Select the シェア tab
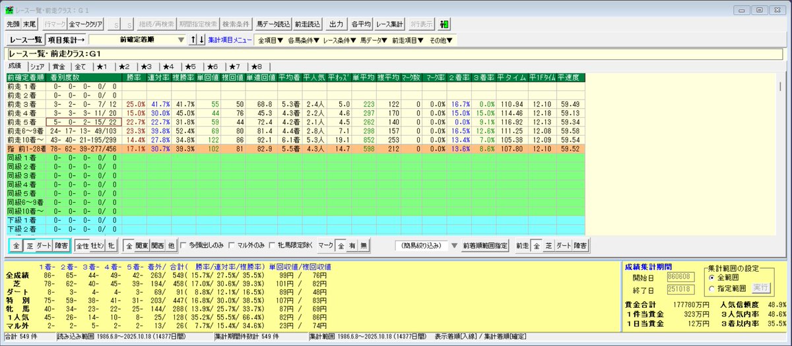 (37, 67)
